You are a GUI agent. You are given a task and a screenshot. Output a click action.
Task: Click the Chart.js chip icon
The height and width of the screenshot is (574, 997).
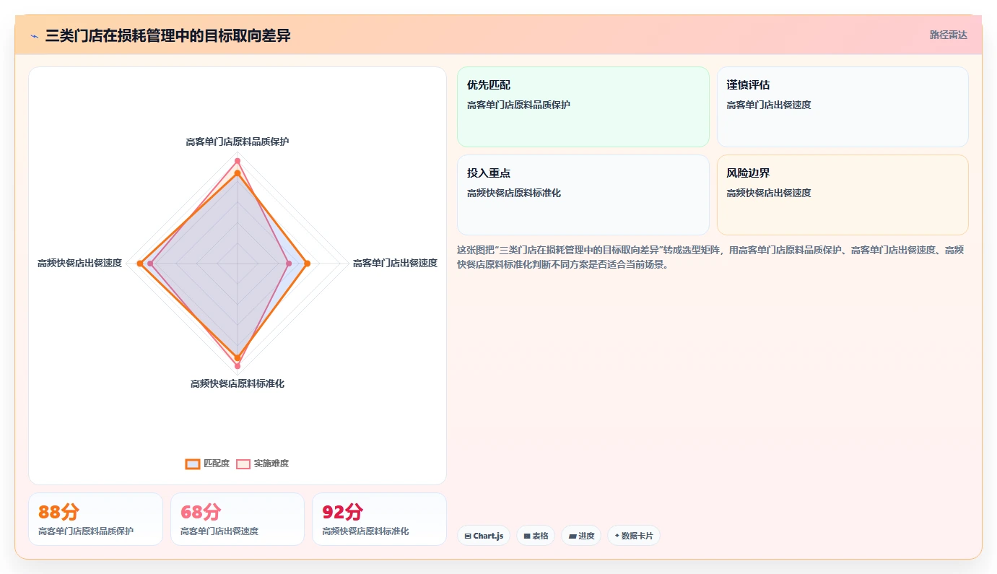point(468,536)
